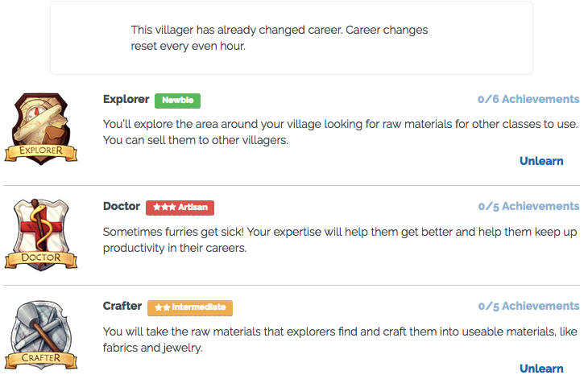Select the Explorer career title
The width and height of the screenshot is (584, 375).
(126, 100)
